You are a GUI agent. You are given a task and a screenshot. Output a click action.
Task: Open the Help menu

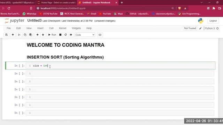[x=89, y=28]
